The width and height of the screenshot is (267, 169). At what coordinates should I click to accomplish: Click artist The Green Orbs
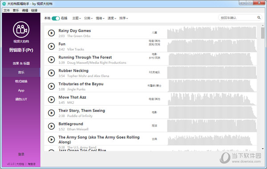click(x=79, y=36)
